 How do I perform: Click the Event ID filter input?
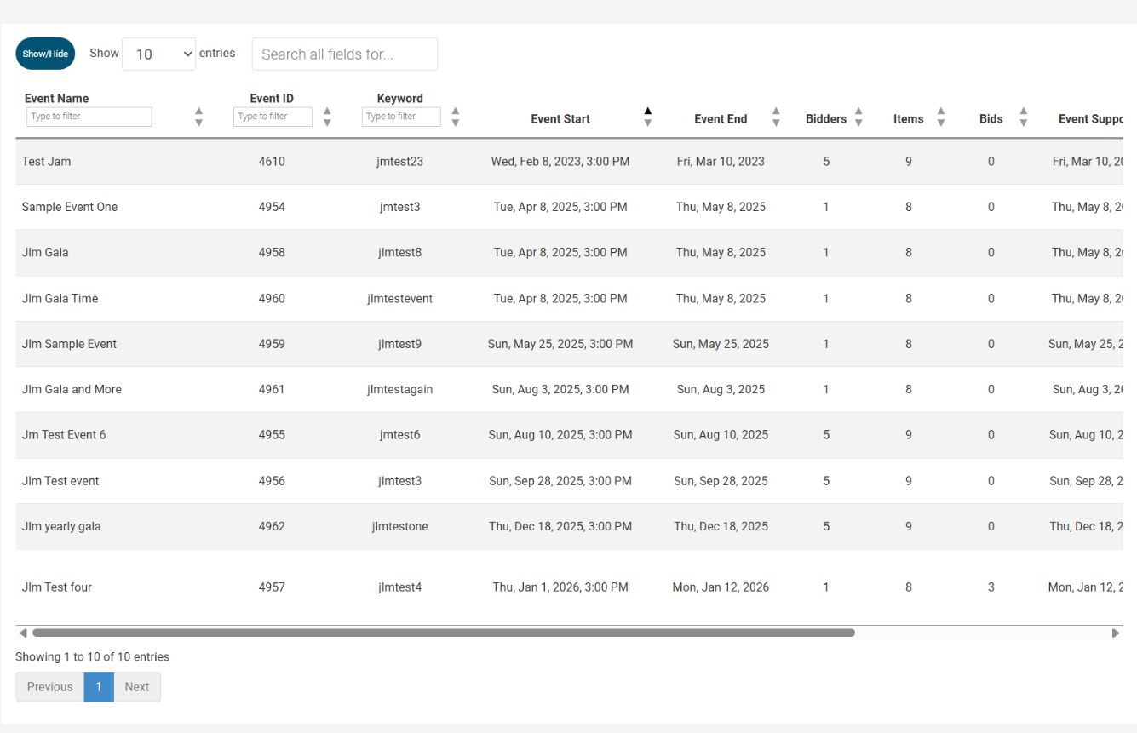(273, 117)
